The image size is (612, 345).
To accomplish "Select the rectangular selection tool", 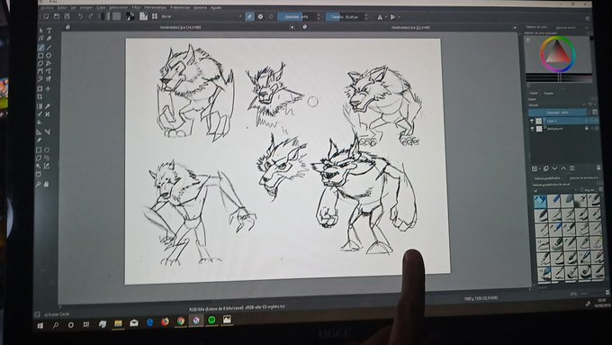I will click(x=39, y=150).
